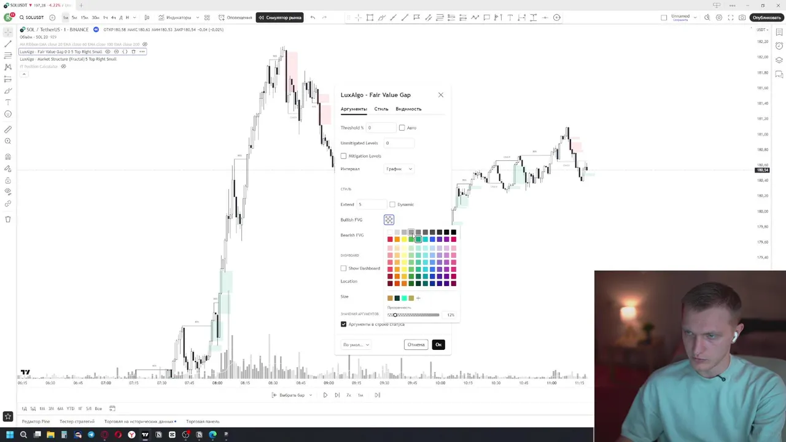Click the Threshold % input field

pos(381,128)
